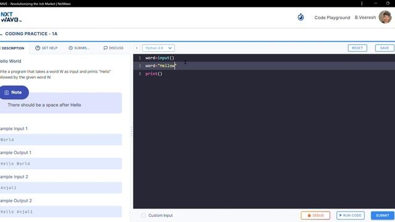The width and height of the screenshot is (395, 222).
Task: Click the Reset button
Action: 357,48
